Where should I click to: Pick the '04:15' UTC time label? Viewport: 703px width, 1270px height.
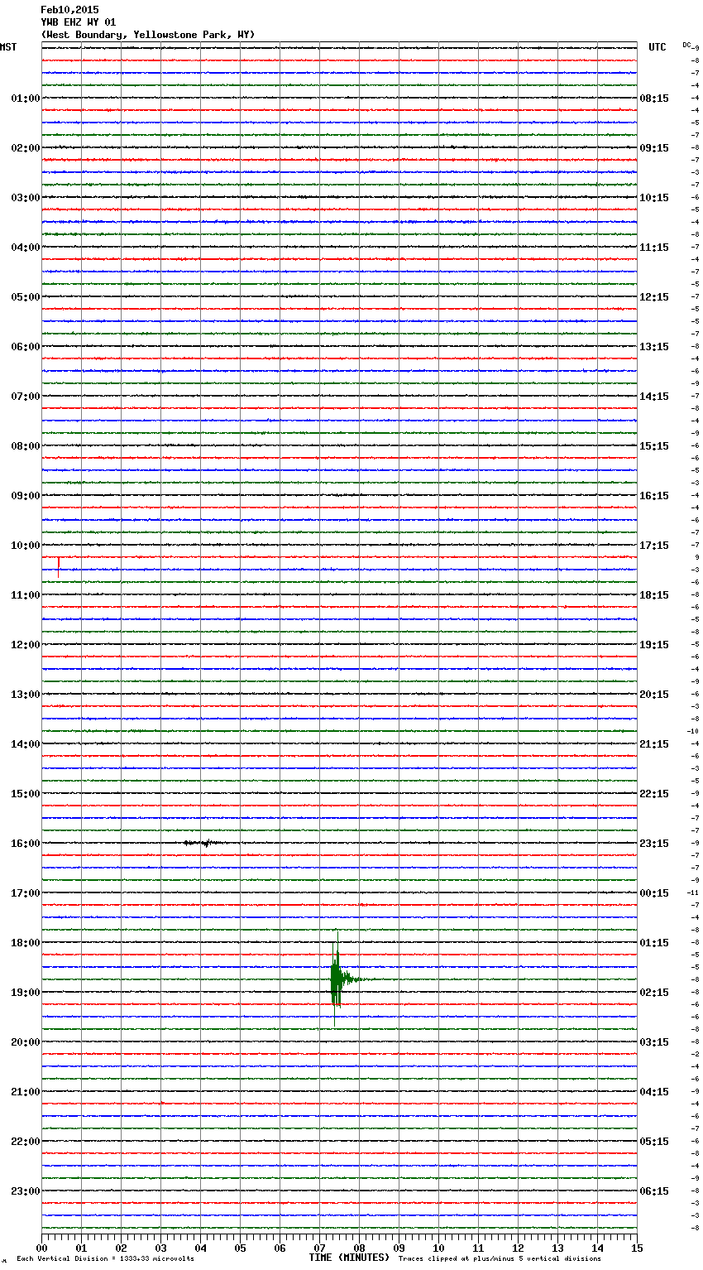coord(654,1092)
